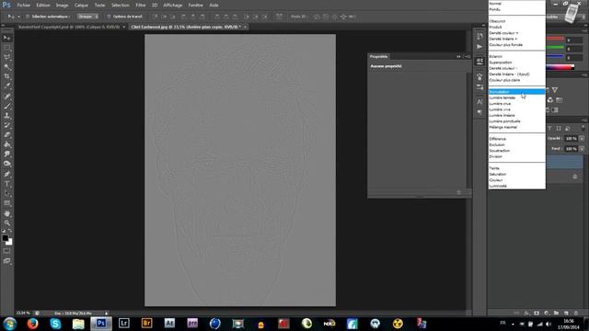Open the Actions panel play icon

point(479,47)
